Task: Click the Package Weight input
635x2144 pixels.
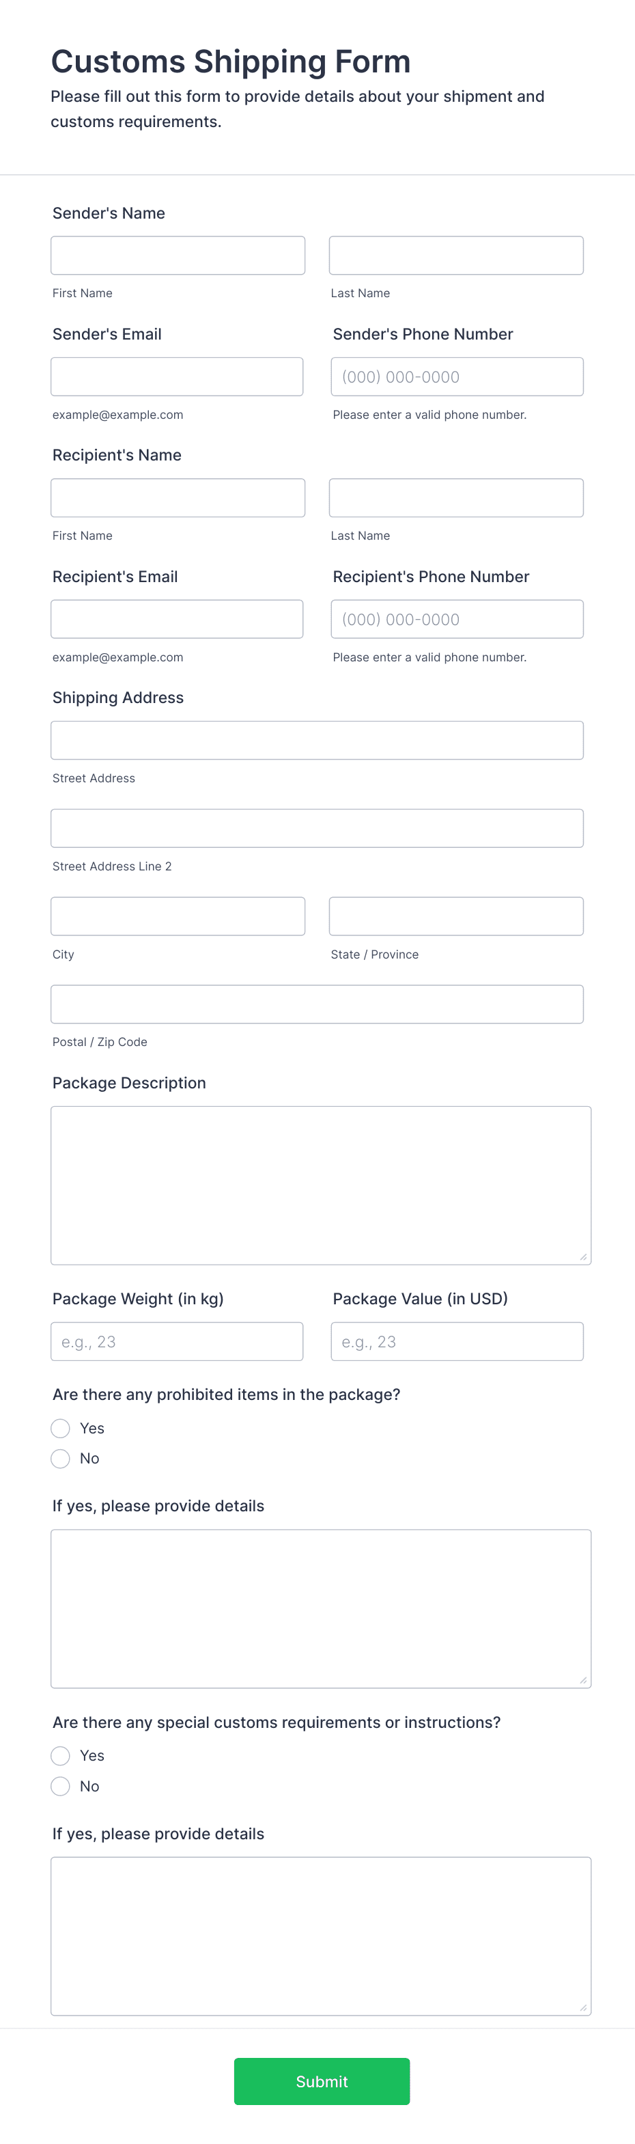Action: 178,1341
